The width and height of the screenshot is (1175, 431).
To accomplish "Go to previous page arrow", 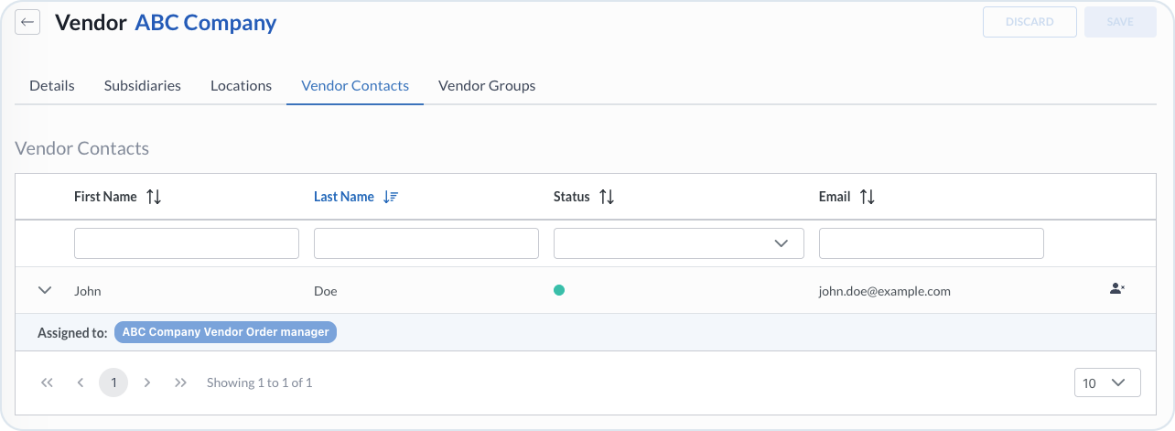I will 81,383.
